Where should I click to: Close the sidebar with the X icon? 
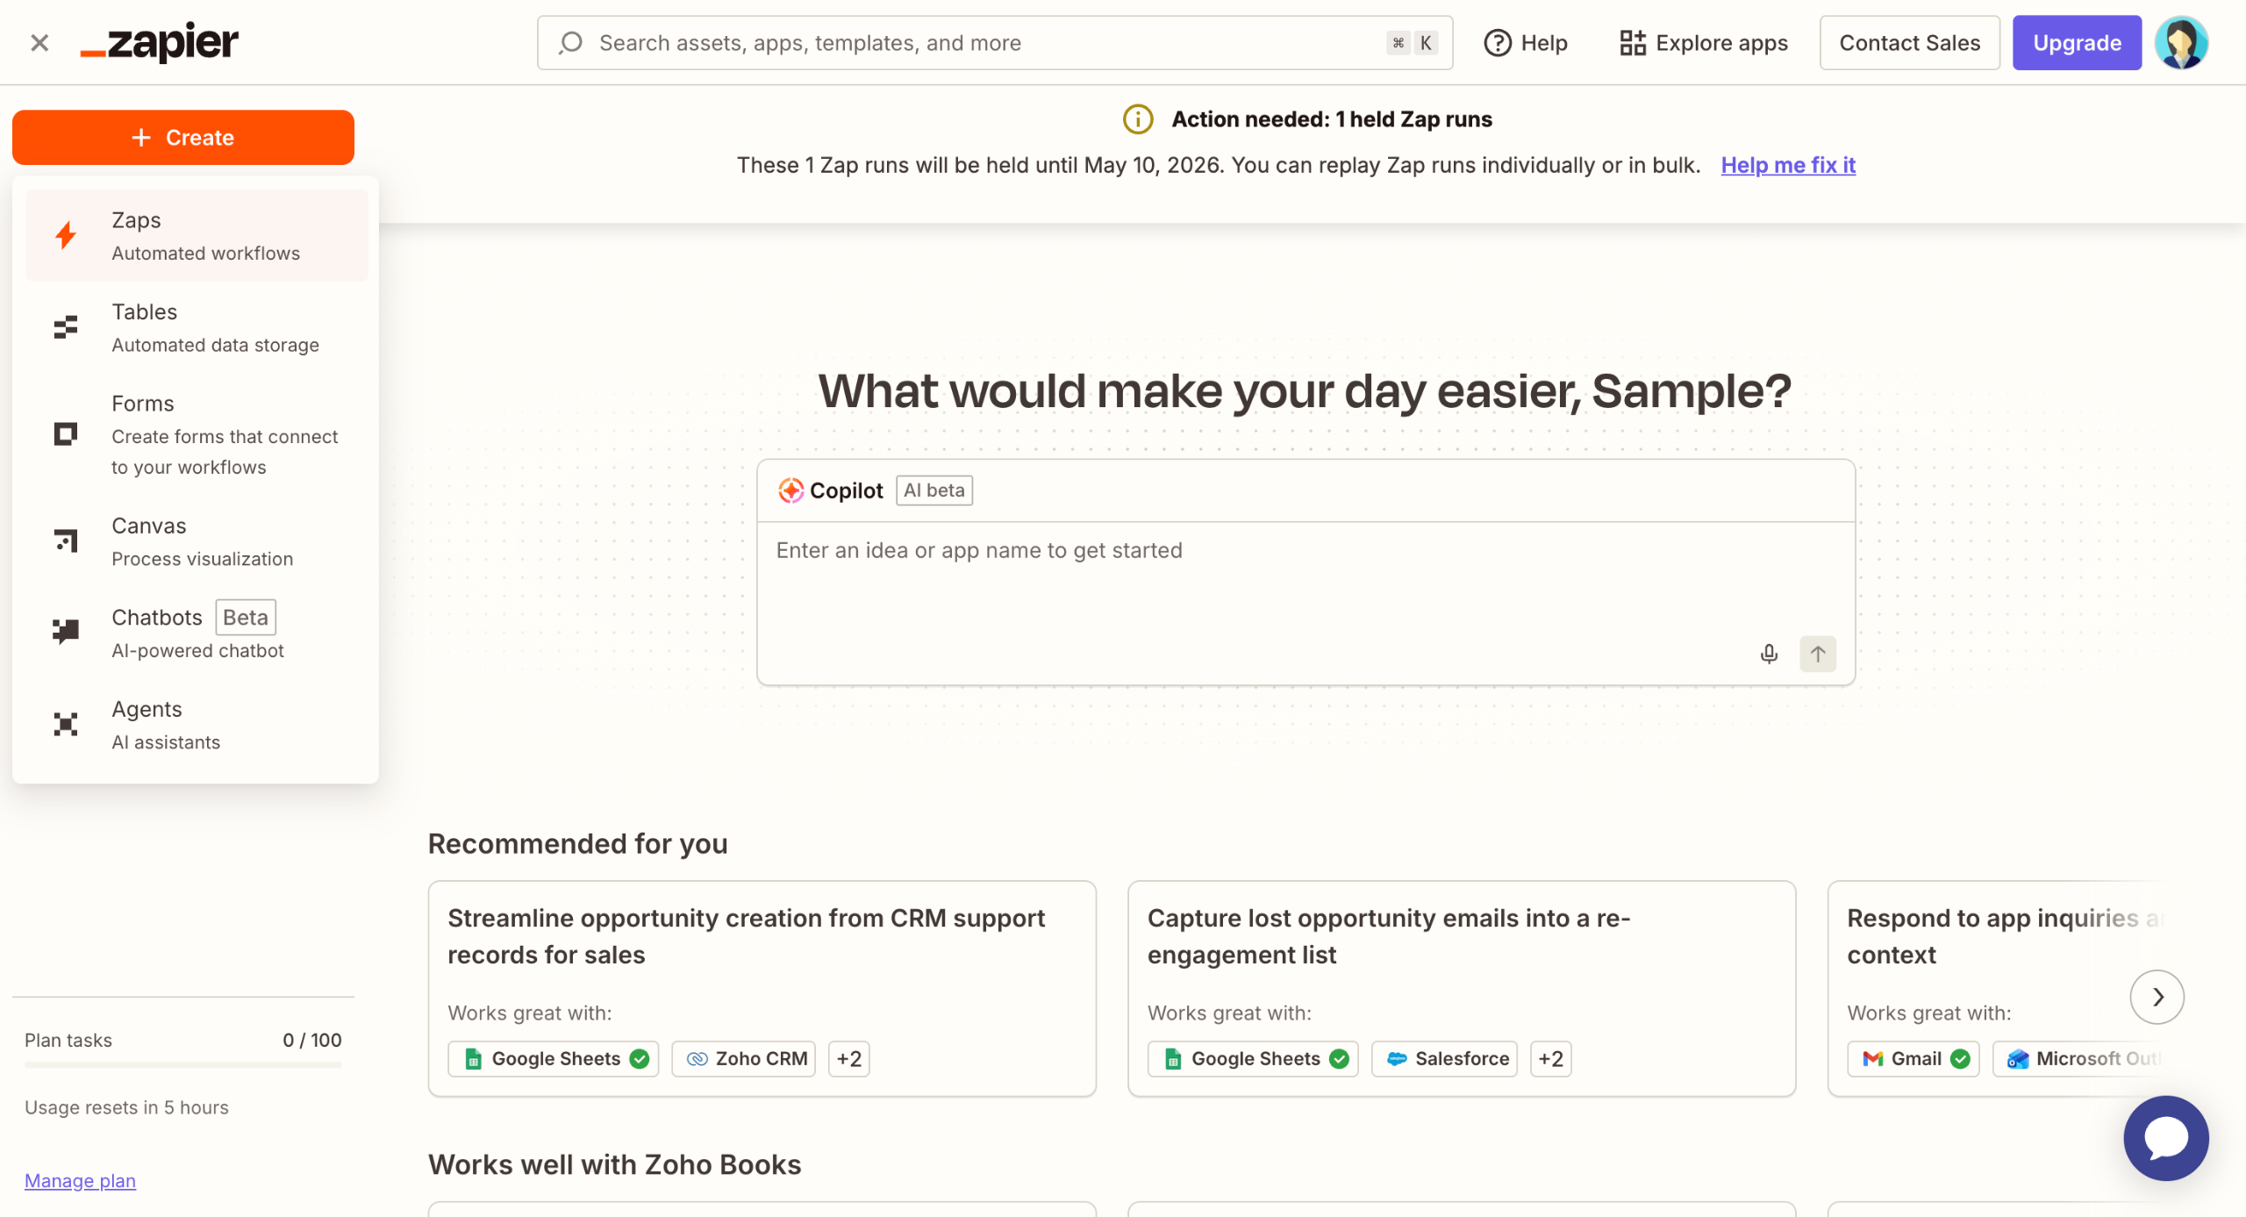(x=39, y=42)
